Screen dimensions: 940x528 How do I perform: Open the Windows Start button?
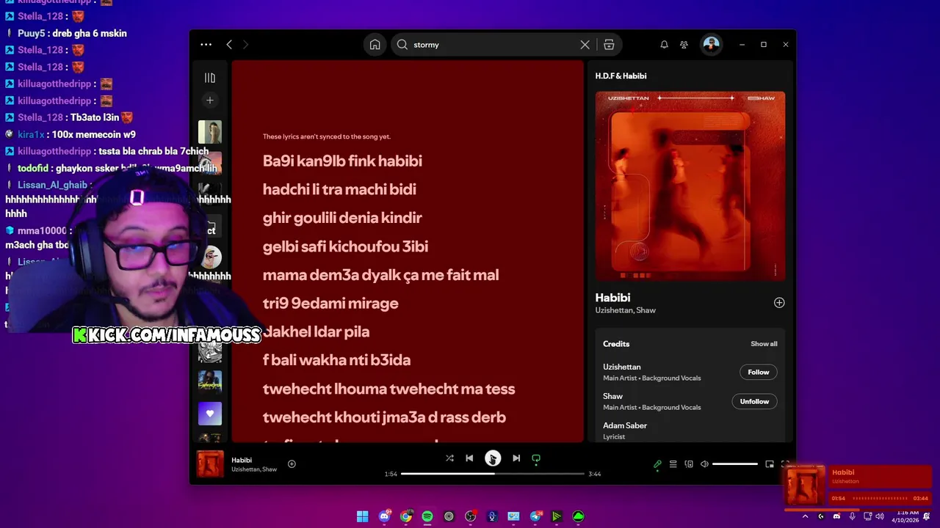tap(363, 516)
